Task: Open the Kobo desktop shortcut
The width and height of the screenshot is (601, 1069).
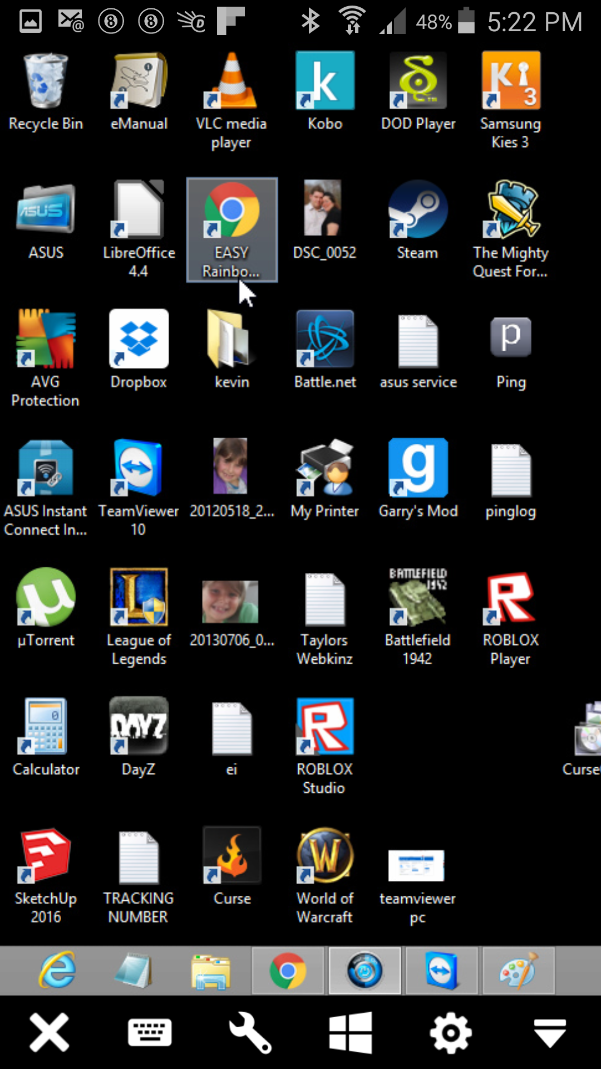Action: (x=325, y=92)
